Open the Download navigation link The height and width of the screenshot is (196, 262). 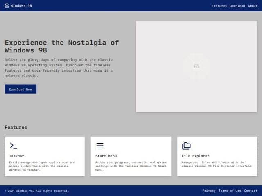pyautogui.click(x=237, y=6)
